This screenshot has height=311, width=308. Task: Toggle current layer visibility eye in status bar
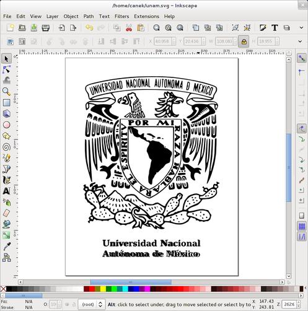[67, 304]
